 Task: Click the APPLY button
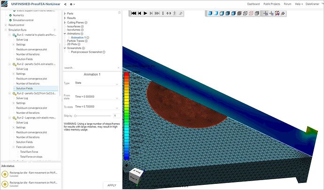[x=112, y=185]
